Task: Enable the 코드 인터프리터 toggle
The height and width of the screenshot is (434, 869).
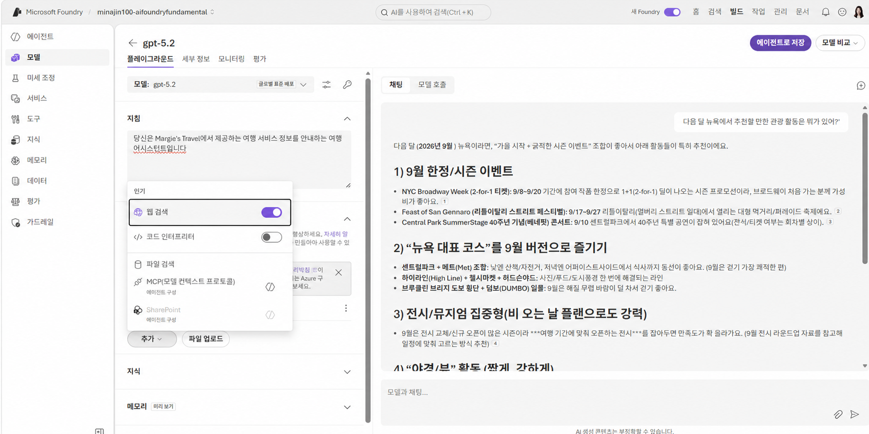Action: 271,237
